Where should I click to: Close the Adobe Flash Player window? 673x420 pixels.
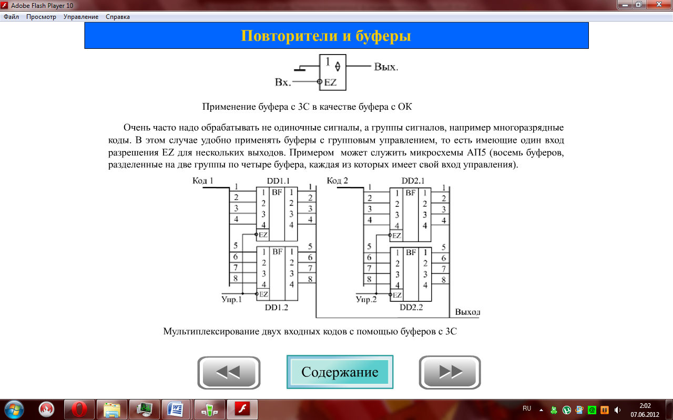pos(658,5)
